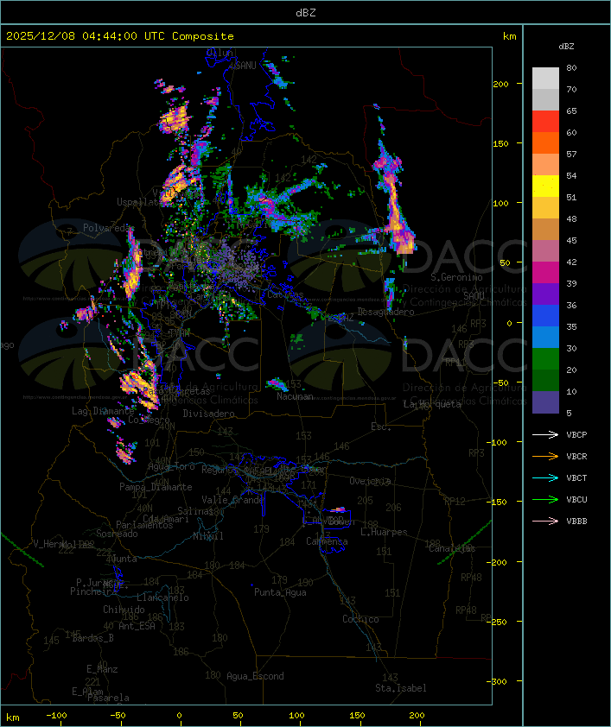Click the 45 value on the dBZ scale
Image resolution: width=611 pixels, height=727 pixels.
571,240
